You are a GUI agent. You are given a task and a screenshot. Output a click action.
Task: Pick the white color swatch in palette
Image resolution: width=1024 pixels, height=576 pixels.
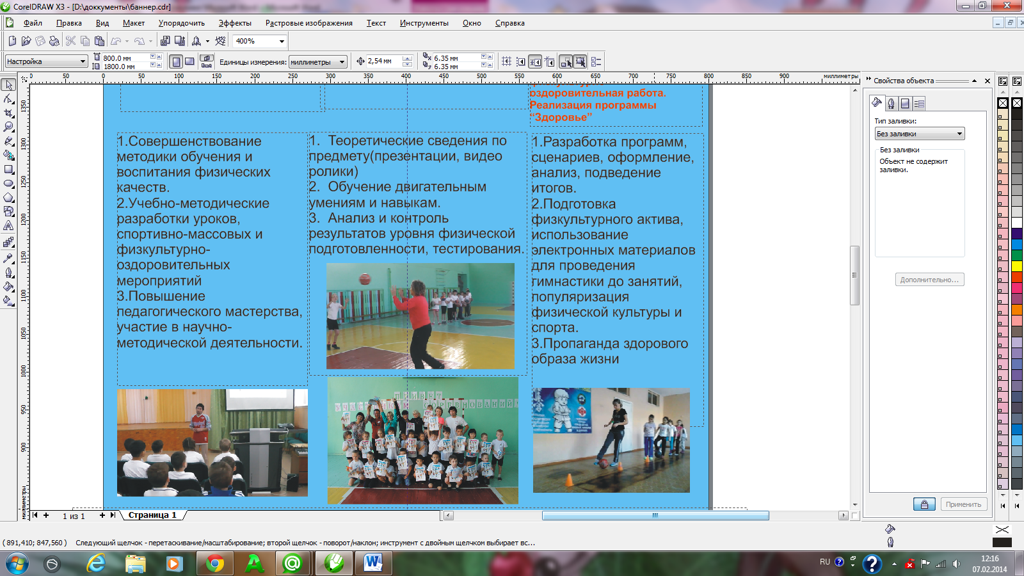coord(1016,223)
